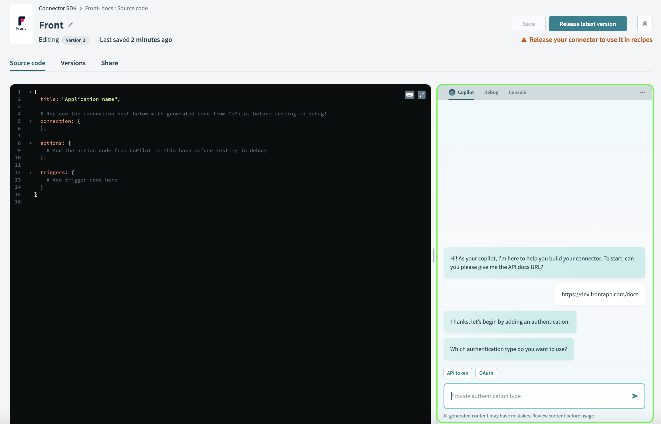
Task: Click the orange release warning triangle
Action: pos(524,40)
